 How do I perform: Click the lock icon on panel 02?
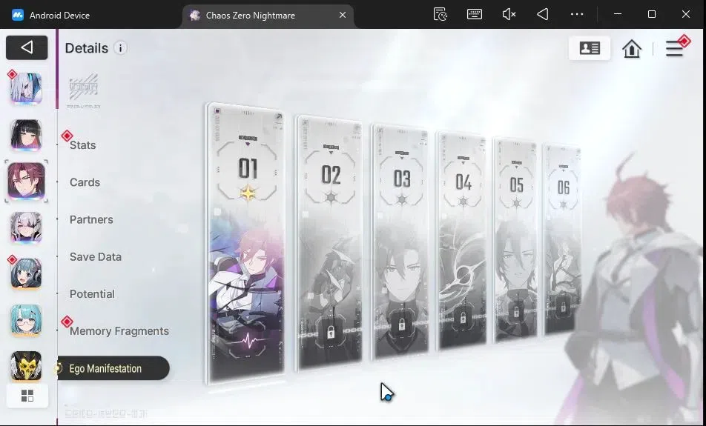tap(331, 333)
